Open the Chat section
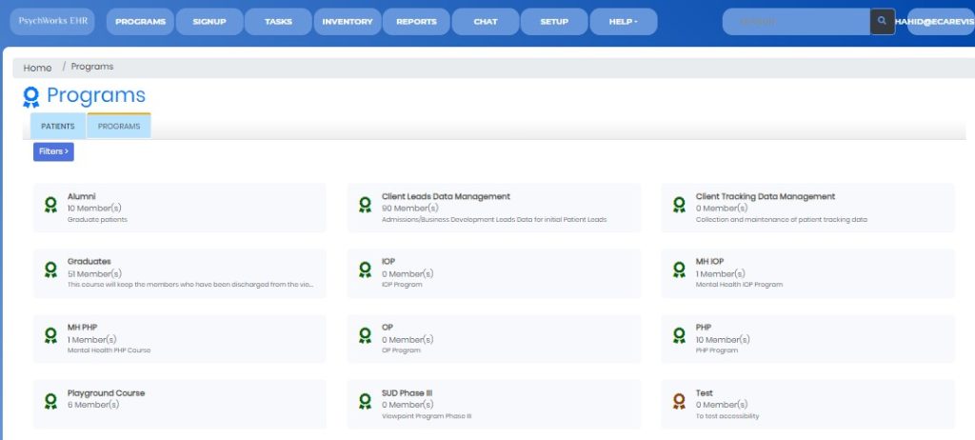 click(486, 22)
